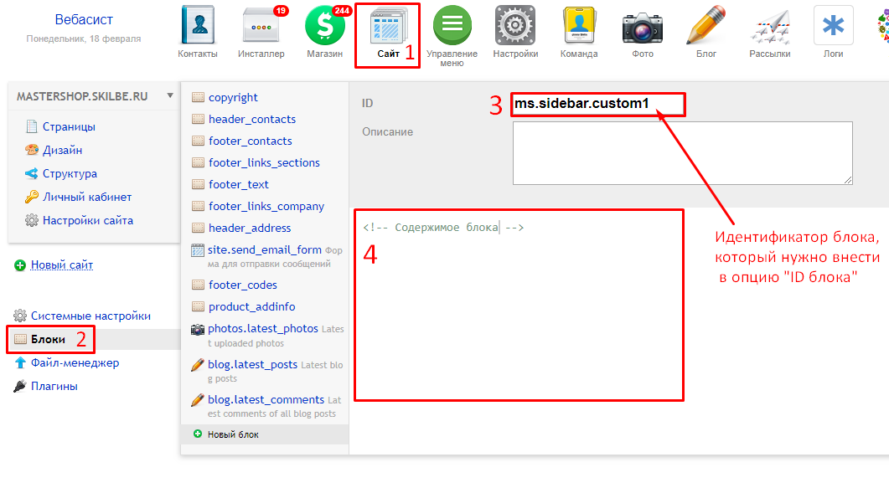Viewport: 889px width, 493px height.
Task: Select the footer_contacts block
Action: tap(250, 141)
